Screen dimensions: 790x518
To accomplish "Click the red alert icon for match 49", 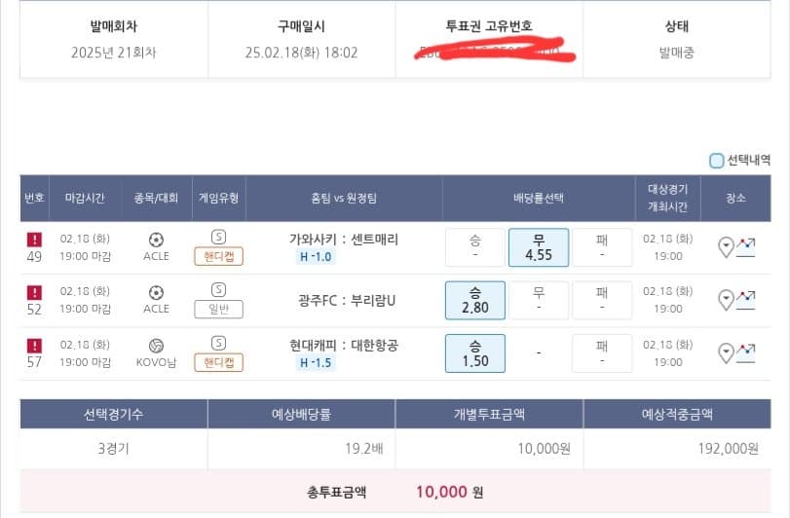I will coord(34,240).
